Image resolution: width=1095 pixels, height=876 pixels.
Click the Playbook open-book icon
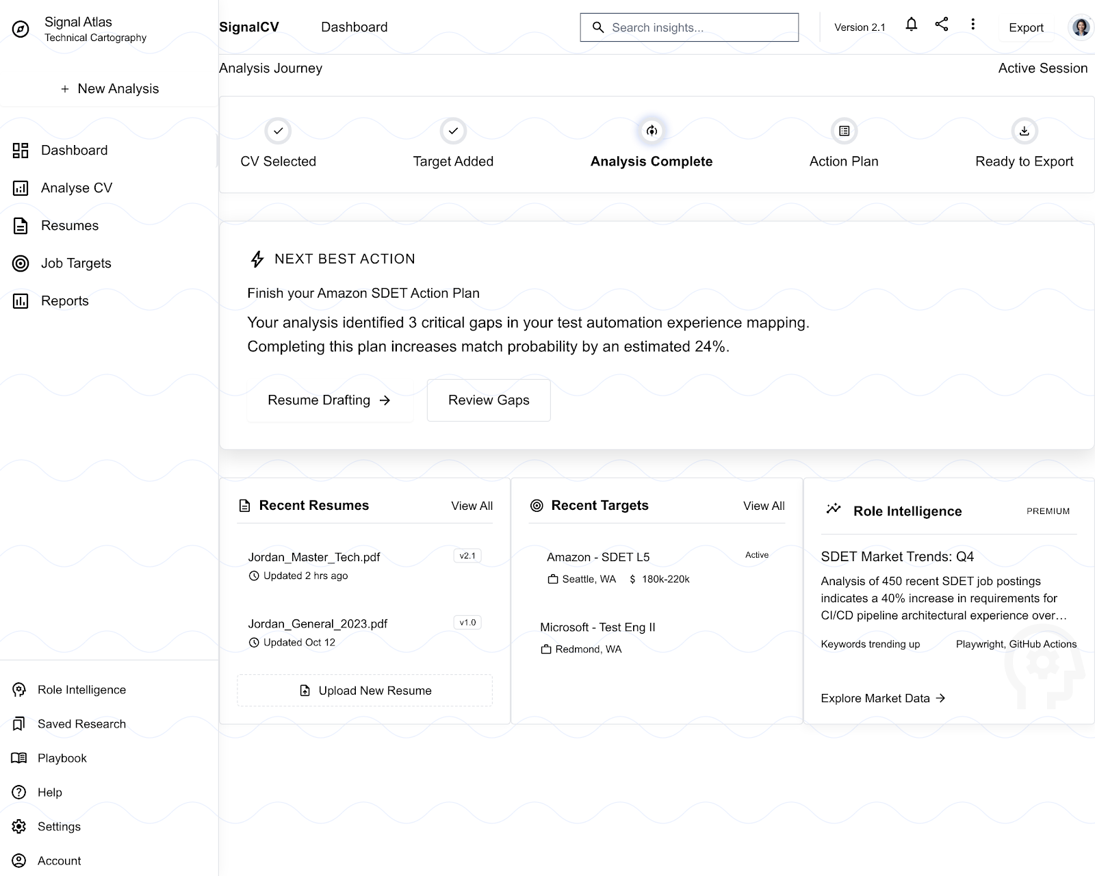(x=19, y=758)
